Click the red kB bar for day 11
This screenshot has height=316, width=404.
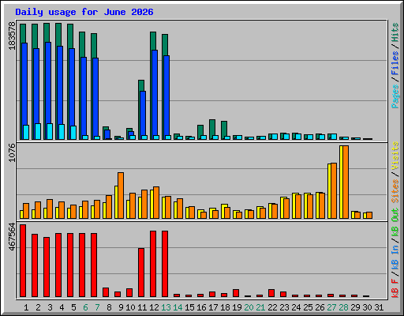click(141, 273)
